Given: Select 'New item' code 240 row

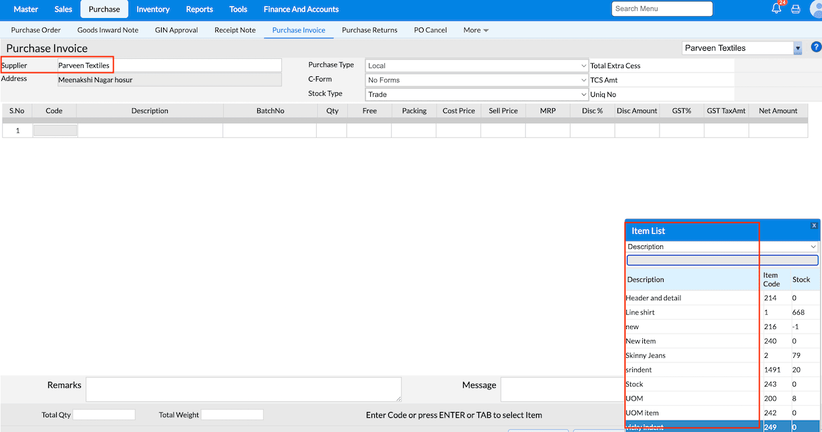Looking at the screenshot, I should click(722, 341).
